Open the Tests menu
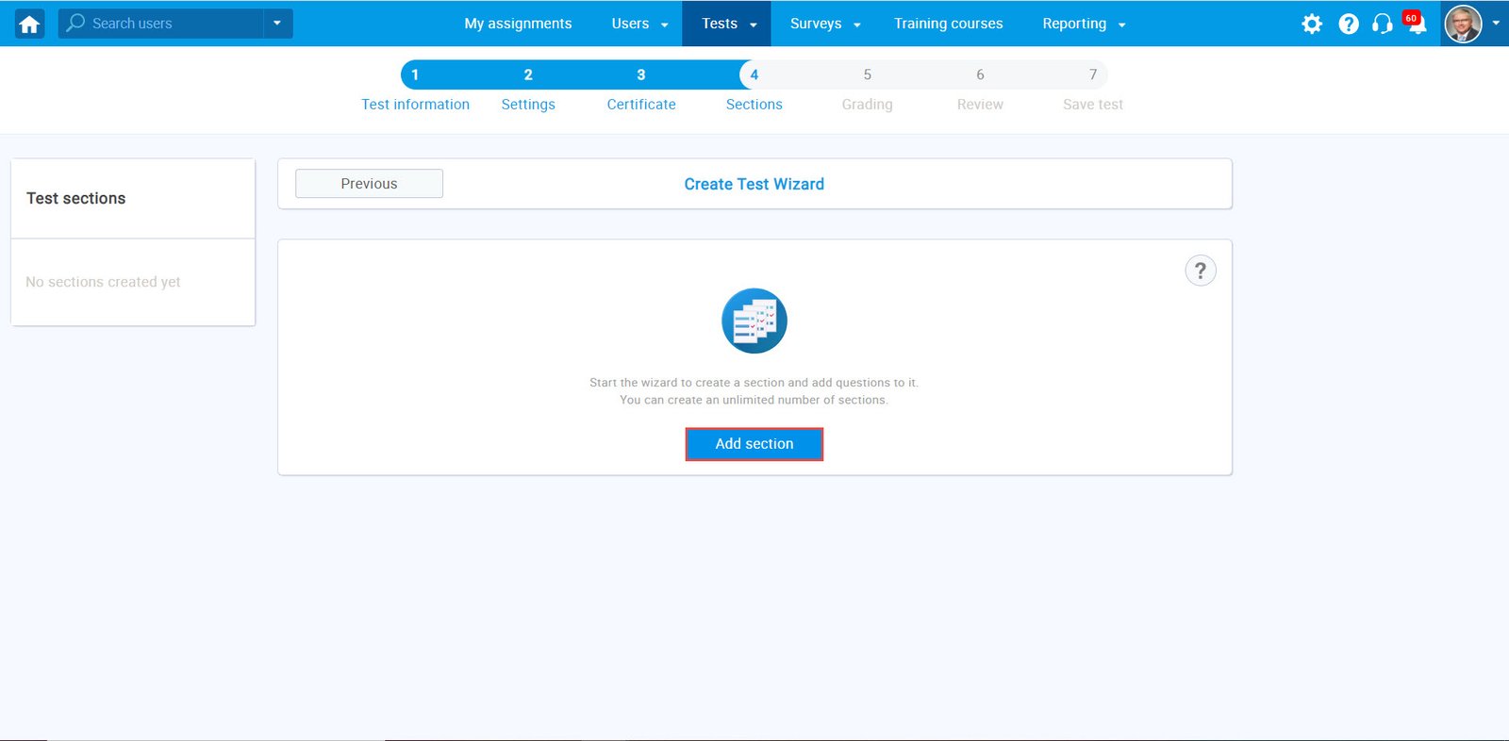This screenshot has width=1509, height=741. 728,24
